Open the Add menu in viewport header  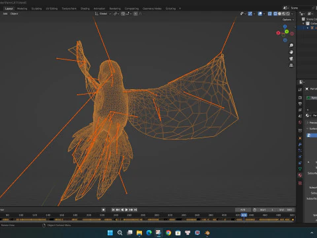click(x=5, y=14)
